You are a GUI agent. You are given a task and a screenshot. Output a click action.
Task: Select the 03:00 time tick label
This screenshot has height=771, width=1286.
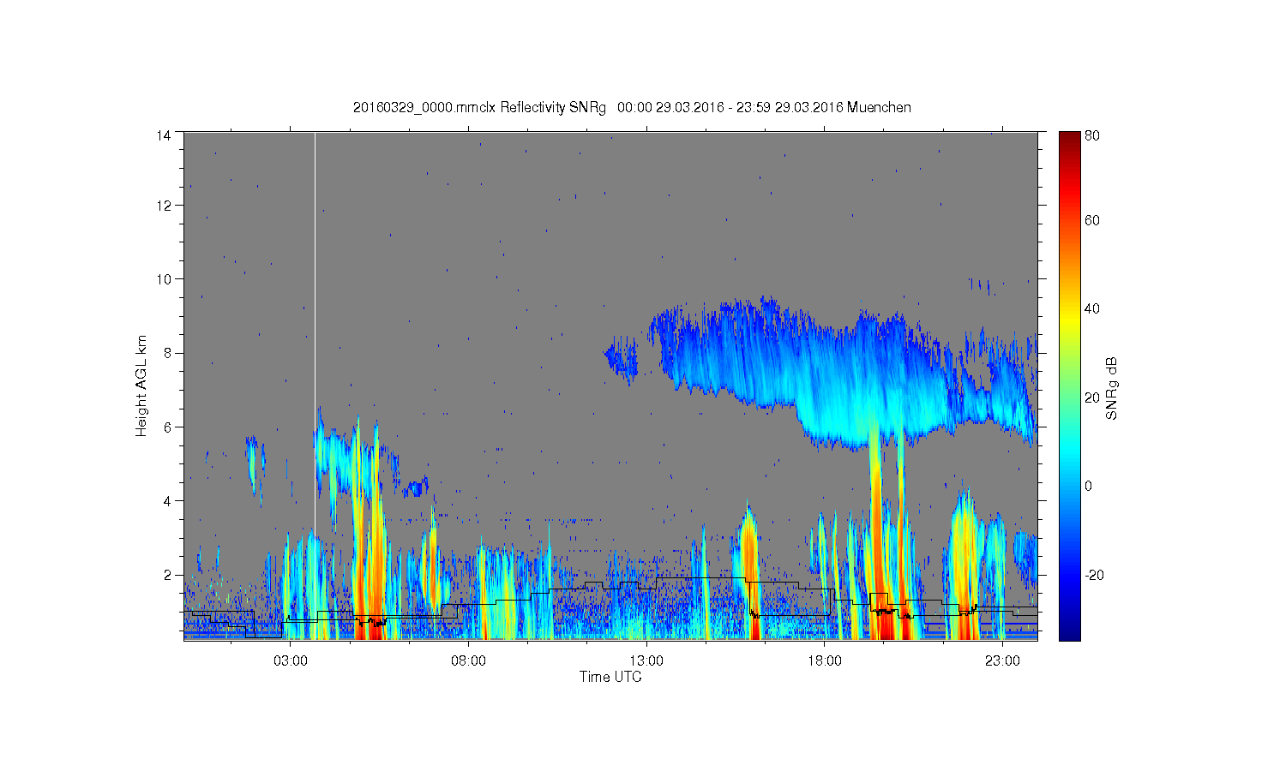pyautogui.click(x=290, y=660)
